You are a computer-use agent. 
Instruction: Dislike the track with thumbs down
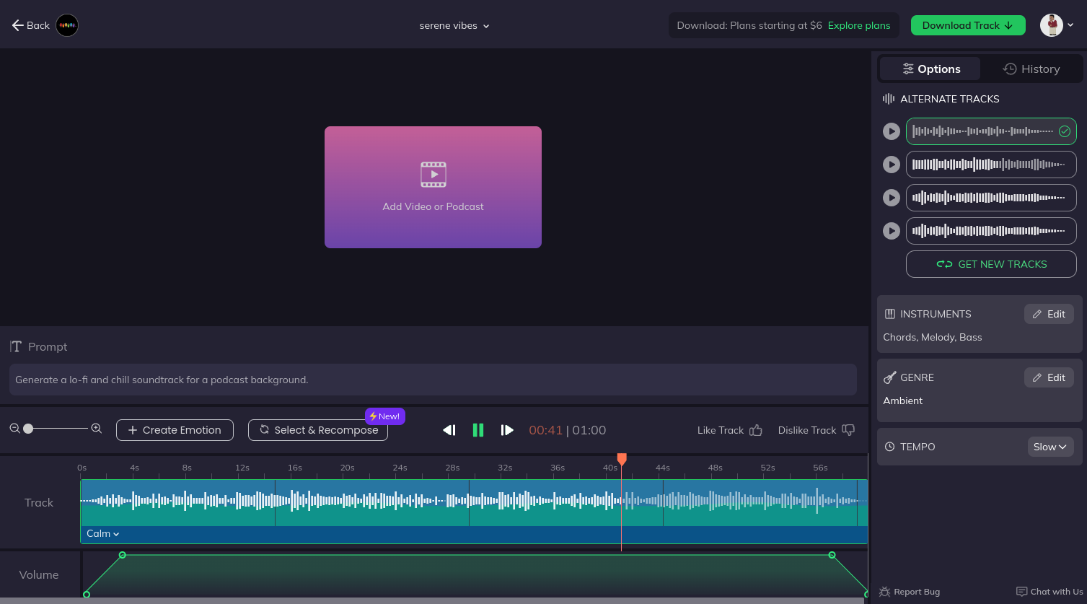pyautogui.click(x=848, y=430)
